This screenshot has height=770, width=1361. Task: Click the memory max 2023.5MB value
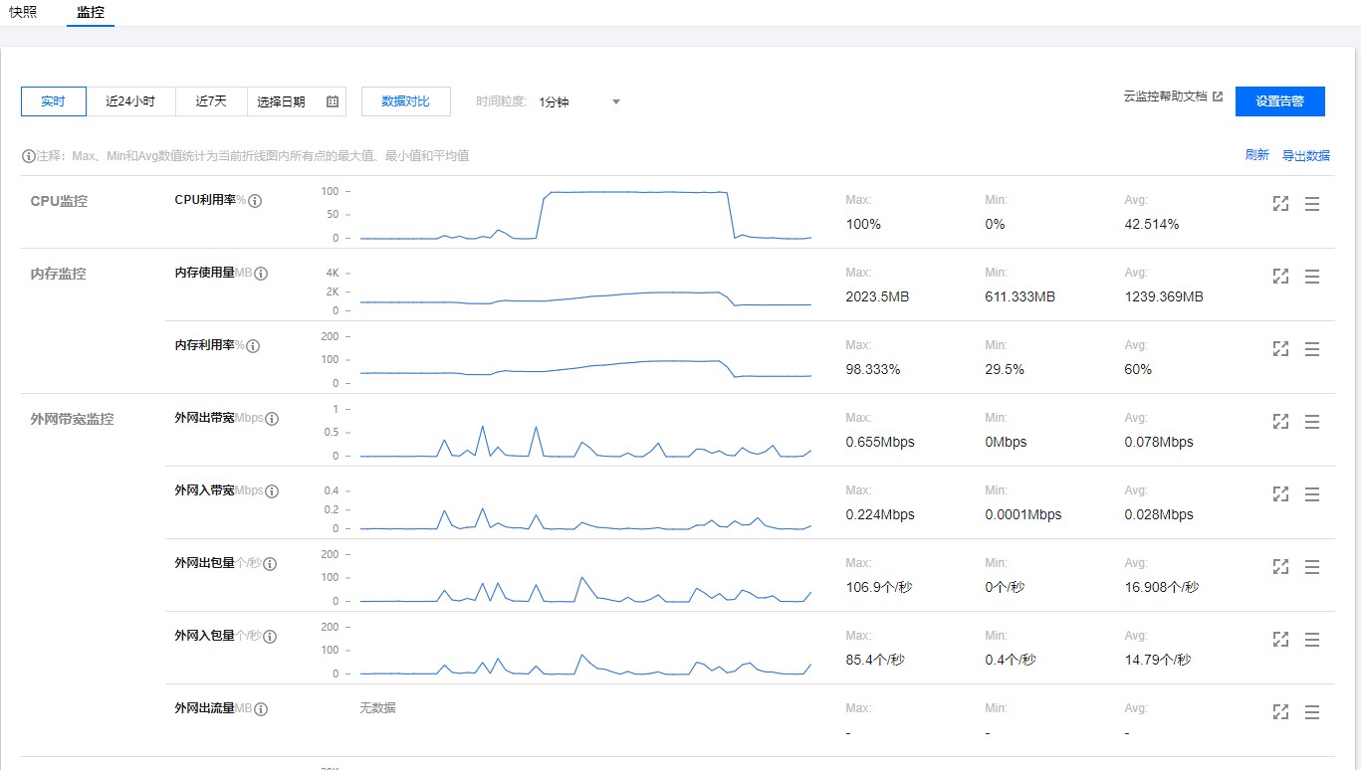877,296
